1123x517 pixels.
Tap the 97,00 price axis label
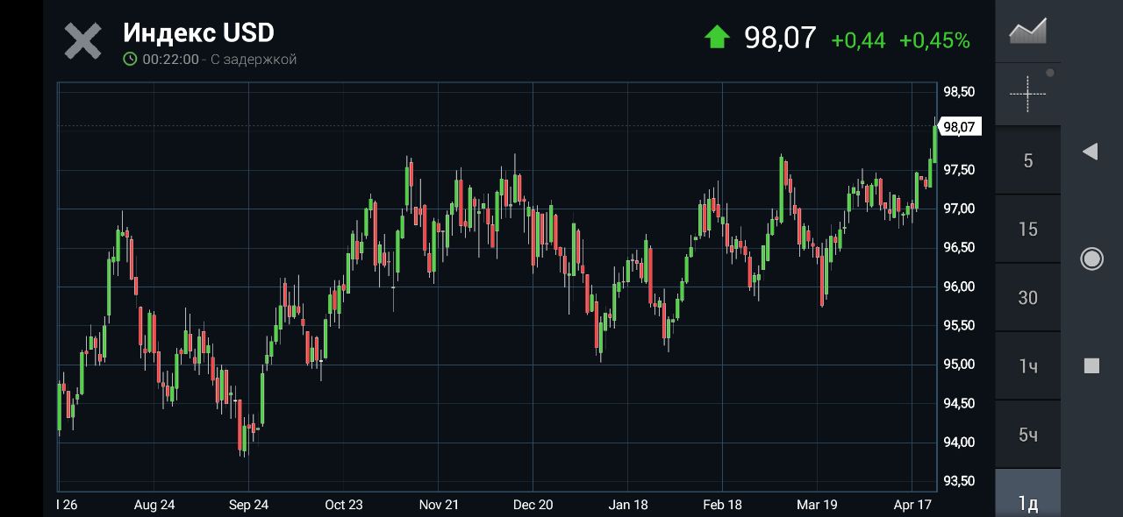959,209
